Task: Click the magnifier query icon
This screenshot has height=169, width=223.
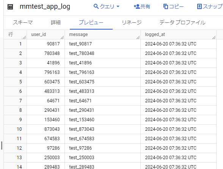Action: (96, 6)
